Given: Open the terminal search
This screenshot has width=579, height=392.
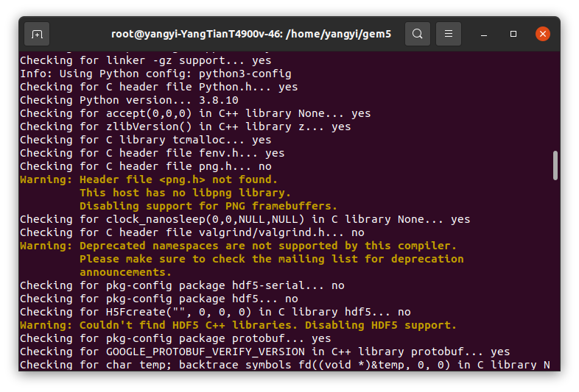Looking at the screenshot, I should pyautogui.click(x=417, y=34).
